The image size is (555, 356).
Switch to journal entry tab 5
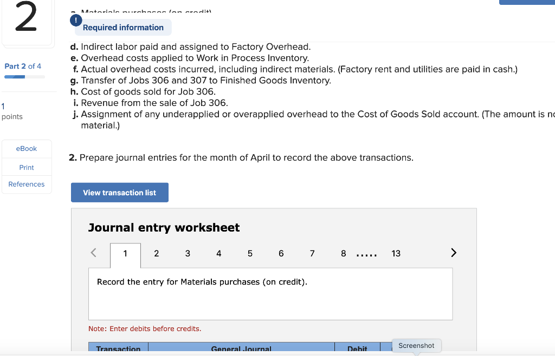(250, 253)
